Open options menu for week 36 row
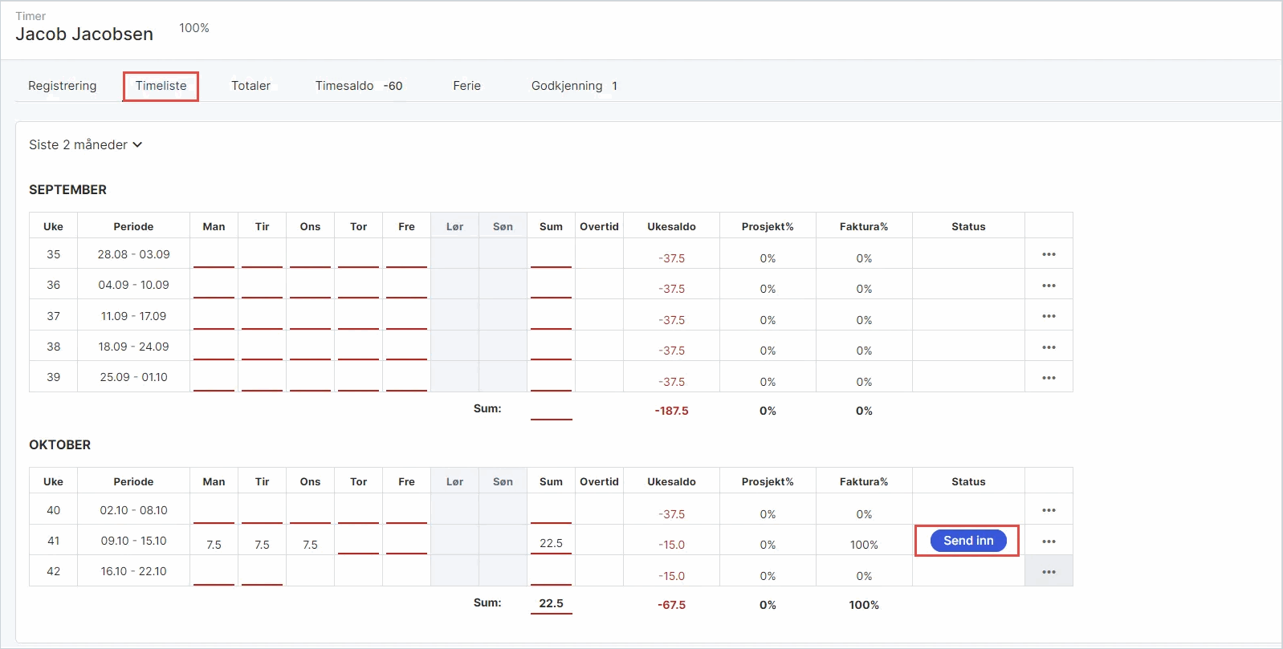 [1049, 286]
